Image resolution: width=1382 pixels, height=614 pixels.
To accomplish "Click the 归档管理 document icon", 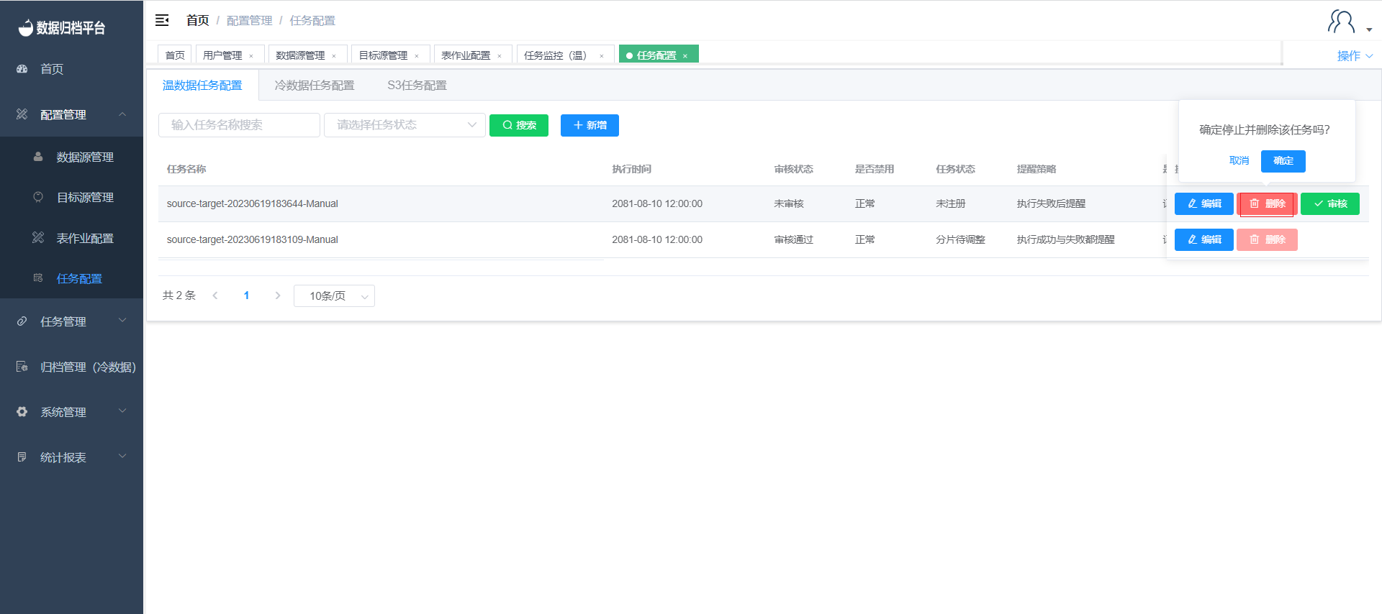I will tap(22, 367).
